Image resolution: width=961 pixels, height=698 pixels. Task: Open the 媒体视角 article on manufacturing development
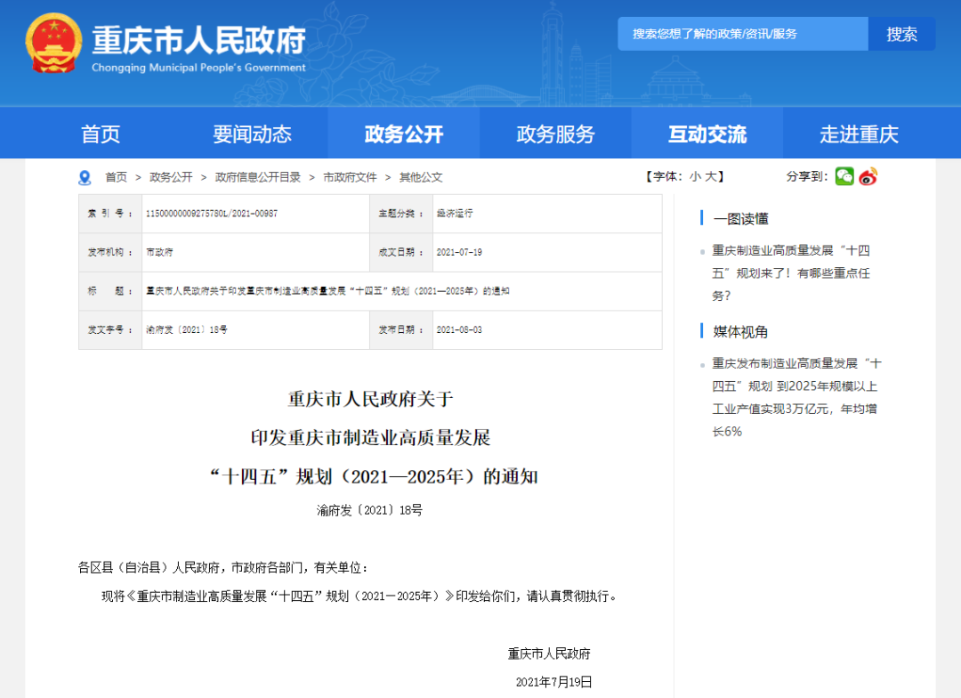pyautogui.click(x=794, y=389)
